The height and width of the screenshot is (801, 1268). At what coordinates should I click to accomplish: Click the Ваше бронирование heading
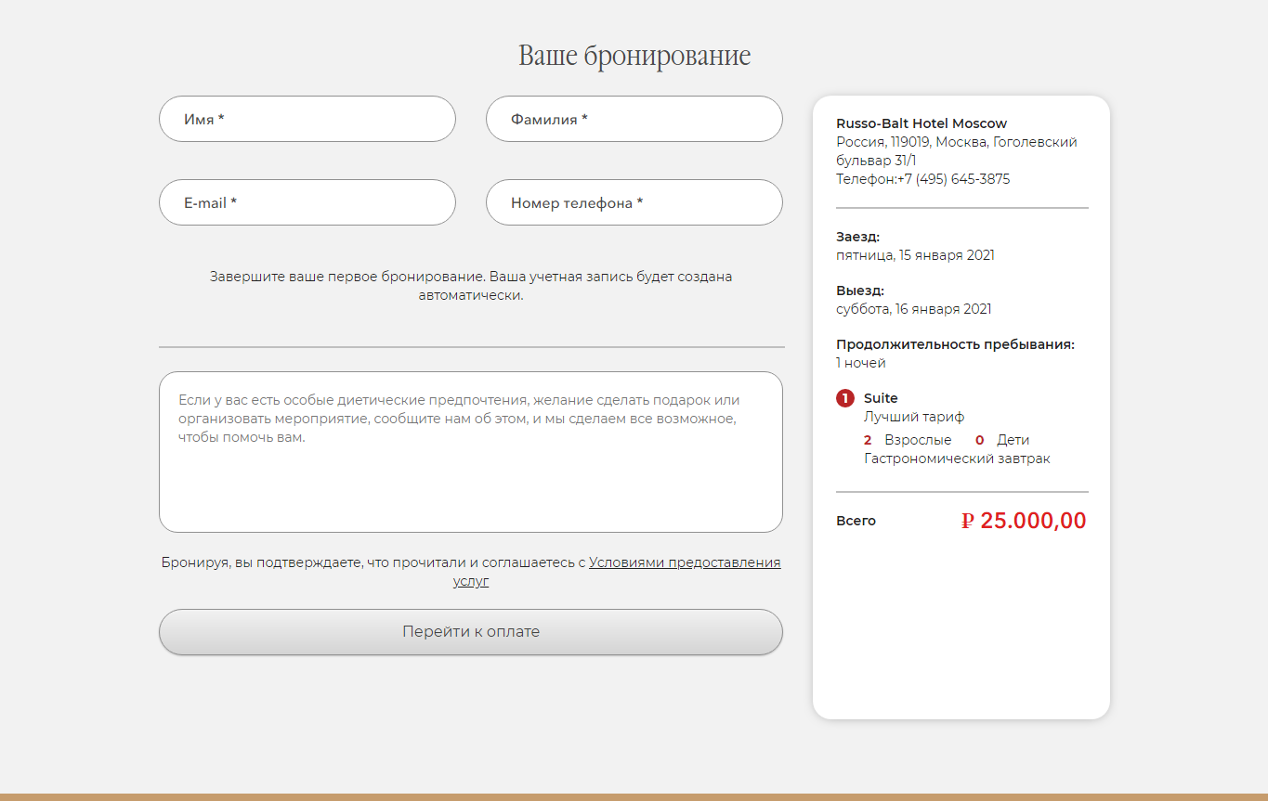click(x=634, y=55)
